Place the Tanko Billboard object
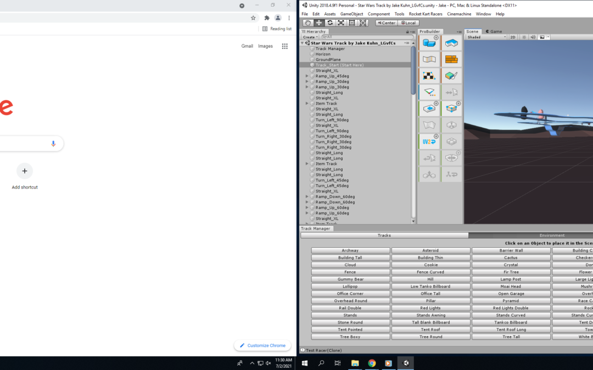The width and height of the screenshot is (593, 370). 511,322
